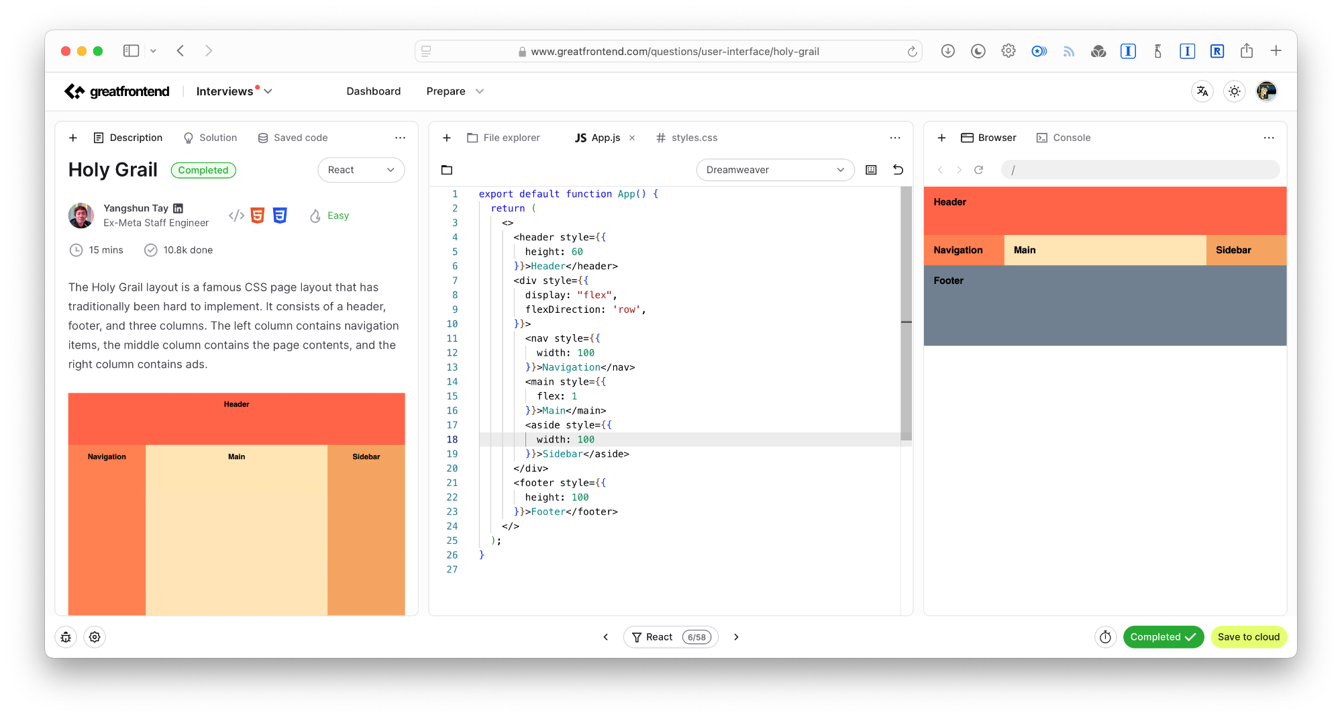Screen dimensions: 1342x717
Task: Click the language translation icon
Action: pyautogui.click(x=1202, y=91)
